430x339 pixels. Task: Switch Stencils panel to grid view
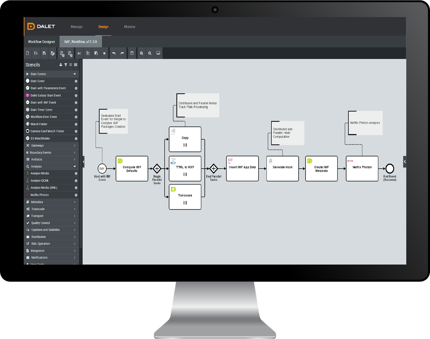pos(76,65)
